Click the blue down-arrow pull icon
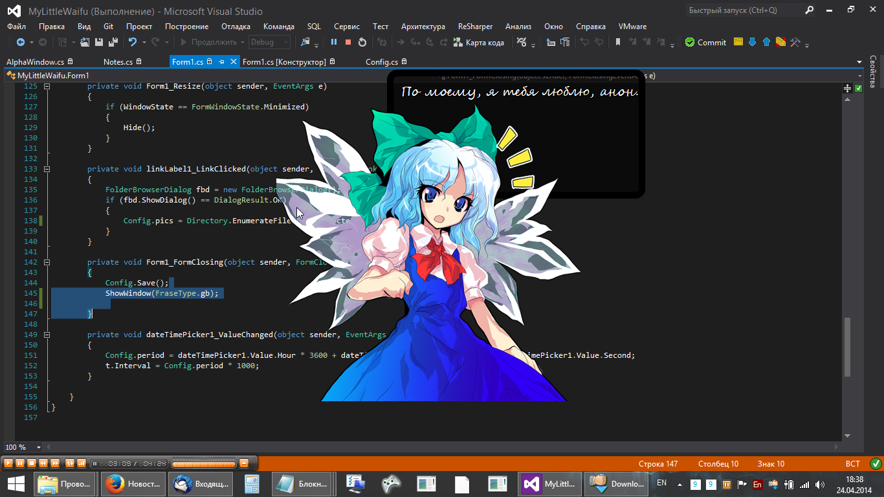This screenshot has width=884, height=497. click(752, 42)
